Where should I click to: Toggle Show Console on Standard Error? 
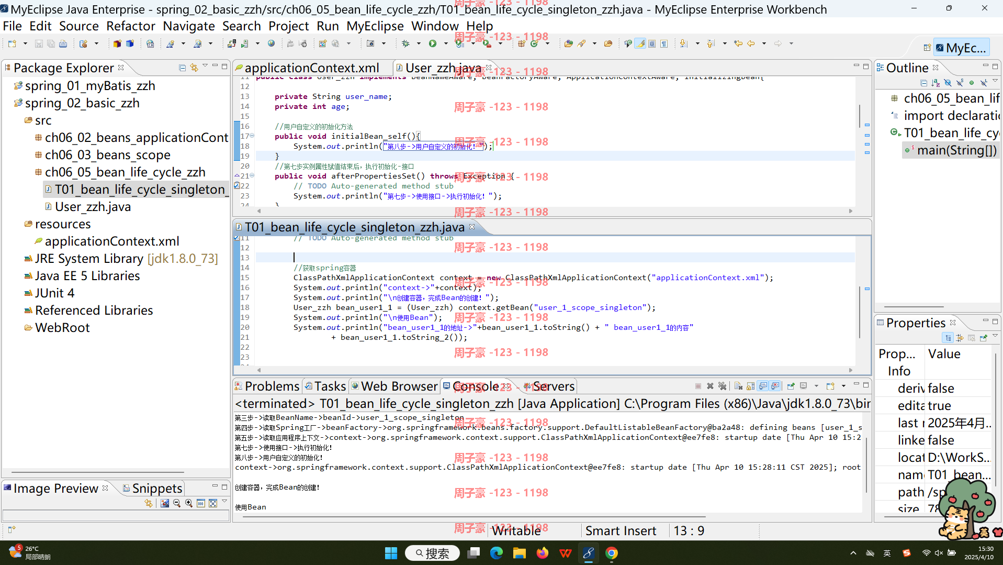click(775, 386)
